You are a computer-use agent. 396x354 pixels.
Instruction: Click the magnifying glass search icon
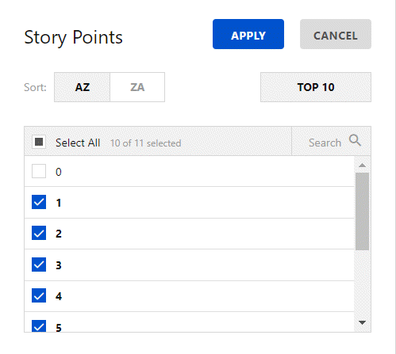[355, 140]
